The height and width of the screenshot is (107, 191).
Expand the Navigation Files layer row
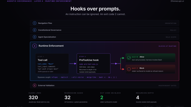[104, 23]
